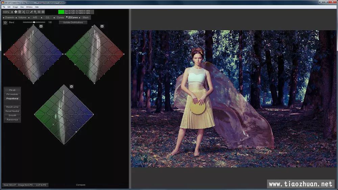Click the green source color swatch
This screenshot has height=190, width=338.
[61, 12]
